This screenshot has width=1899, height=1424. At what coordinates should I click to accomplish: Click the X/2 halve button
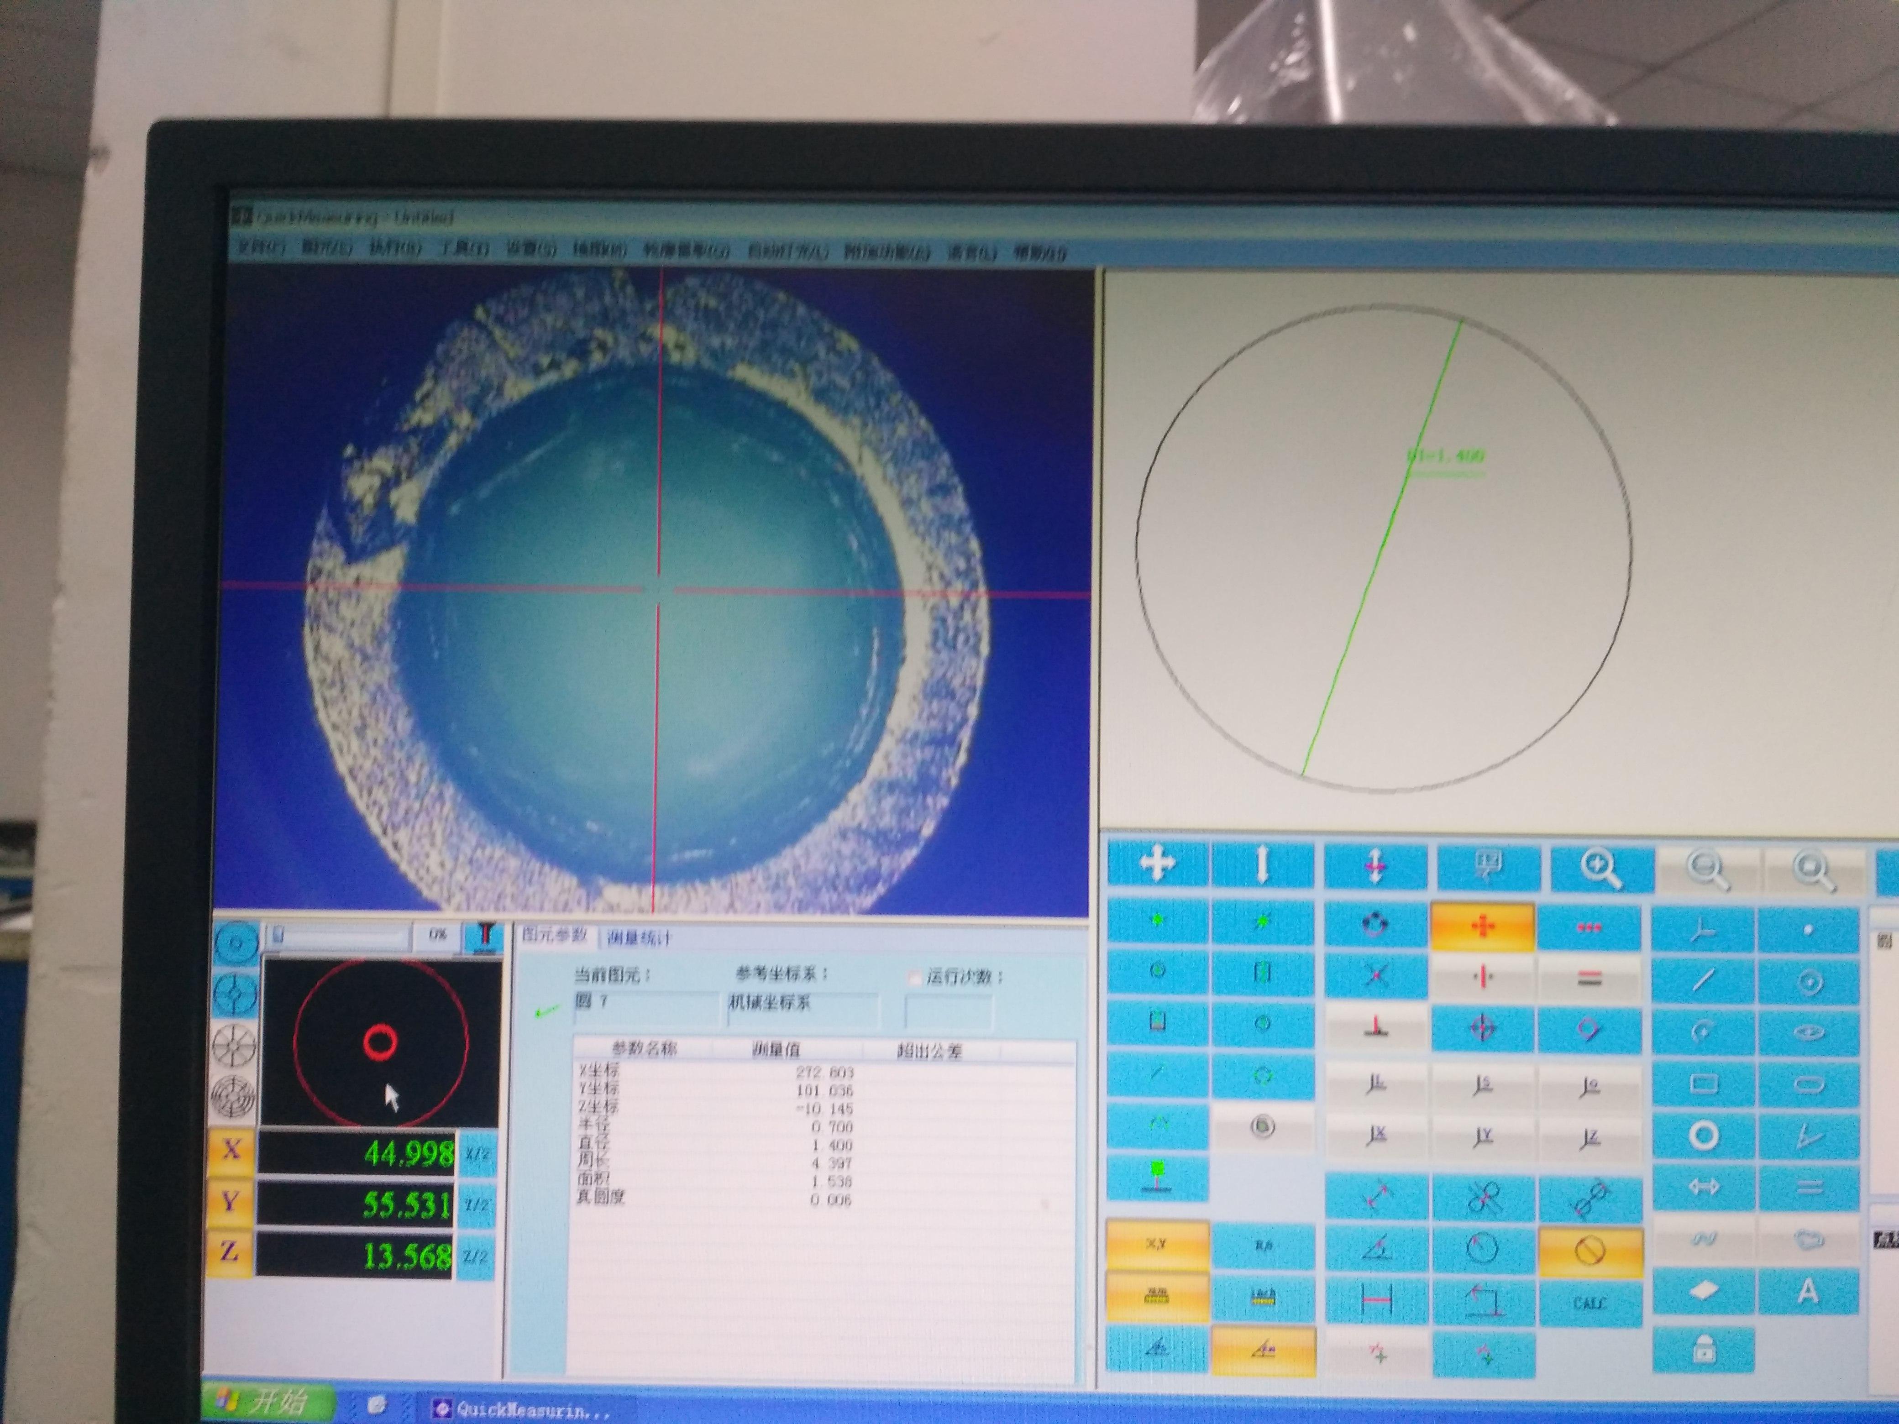pos(477,1154)
